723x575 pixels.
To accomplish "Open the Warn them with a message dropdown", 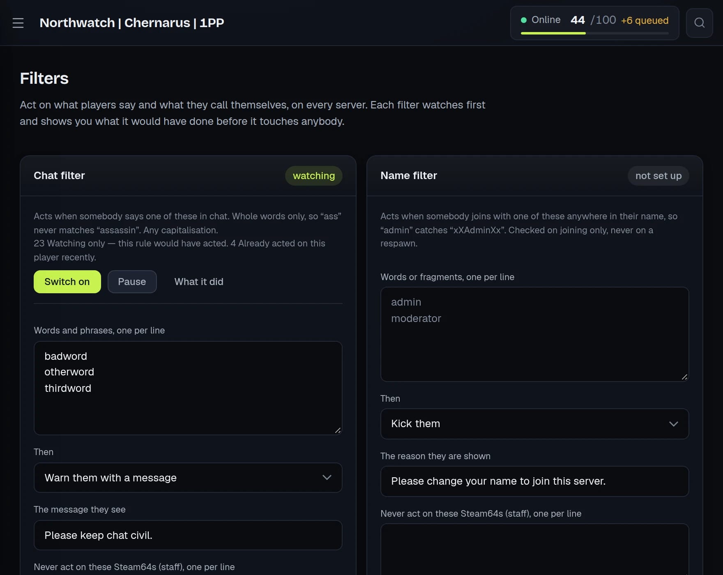I will pyautogui.click(x=188, y=478).
